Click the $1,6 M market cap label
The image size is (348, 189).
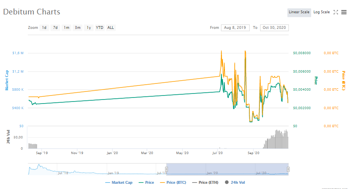[x=18, y=53]
